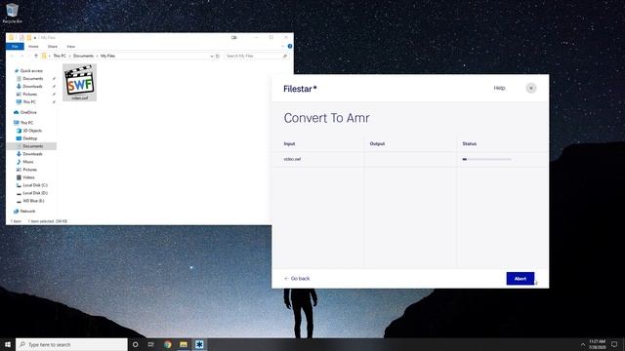Open the View ribbon tab

[x=70, y=47]
